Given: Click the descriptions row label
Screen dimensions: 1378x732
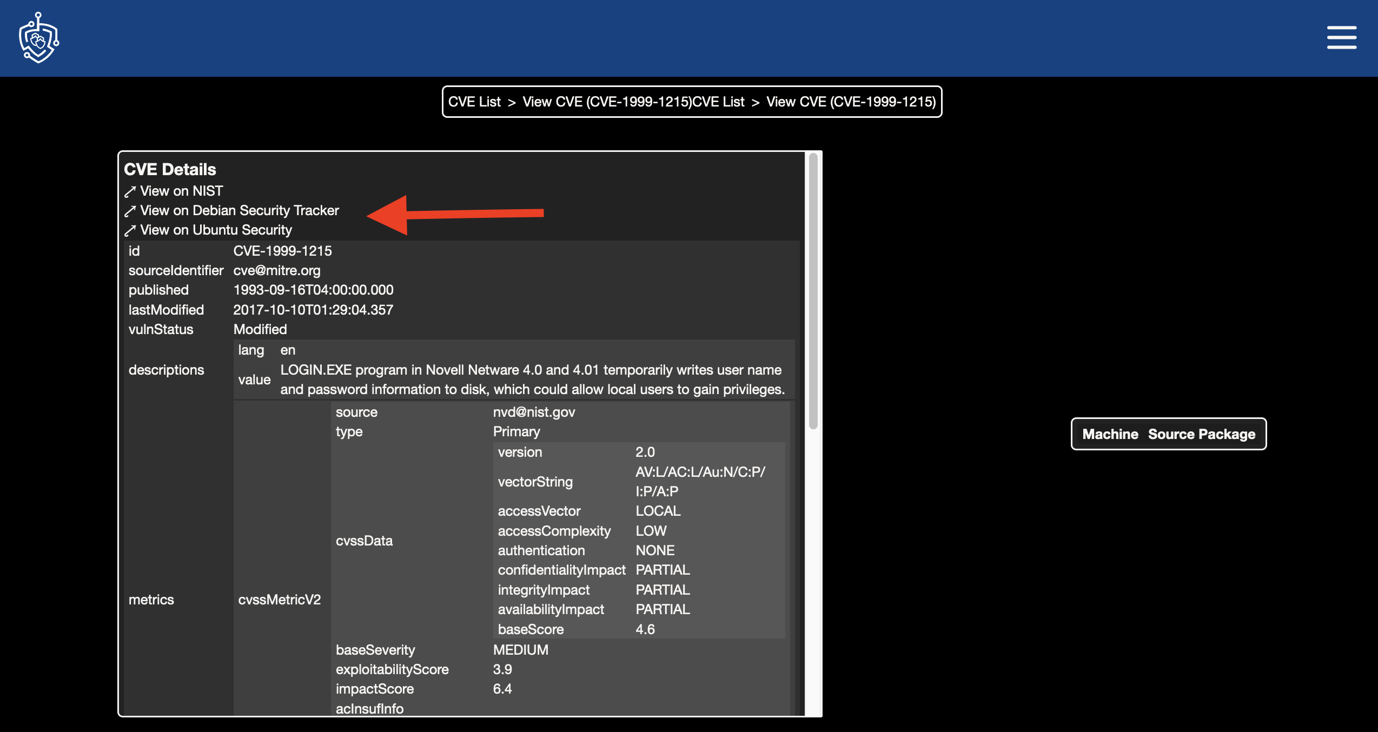Looking at the screenshot, I should coord(166,370).
